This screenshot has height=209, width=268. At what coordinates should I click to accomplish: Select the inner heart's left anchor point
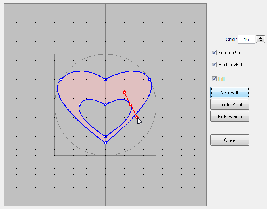[80, 105]
